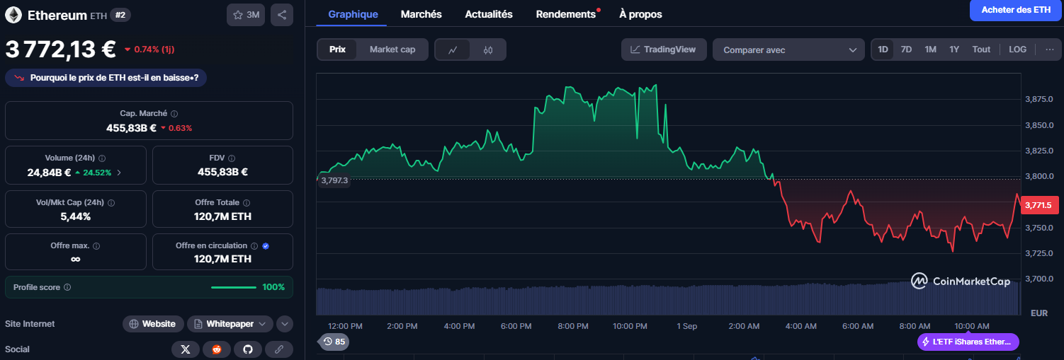
Task: Add Ethereum to watchlist with star button
Action: point(246,14)
